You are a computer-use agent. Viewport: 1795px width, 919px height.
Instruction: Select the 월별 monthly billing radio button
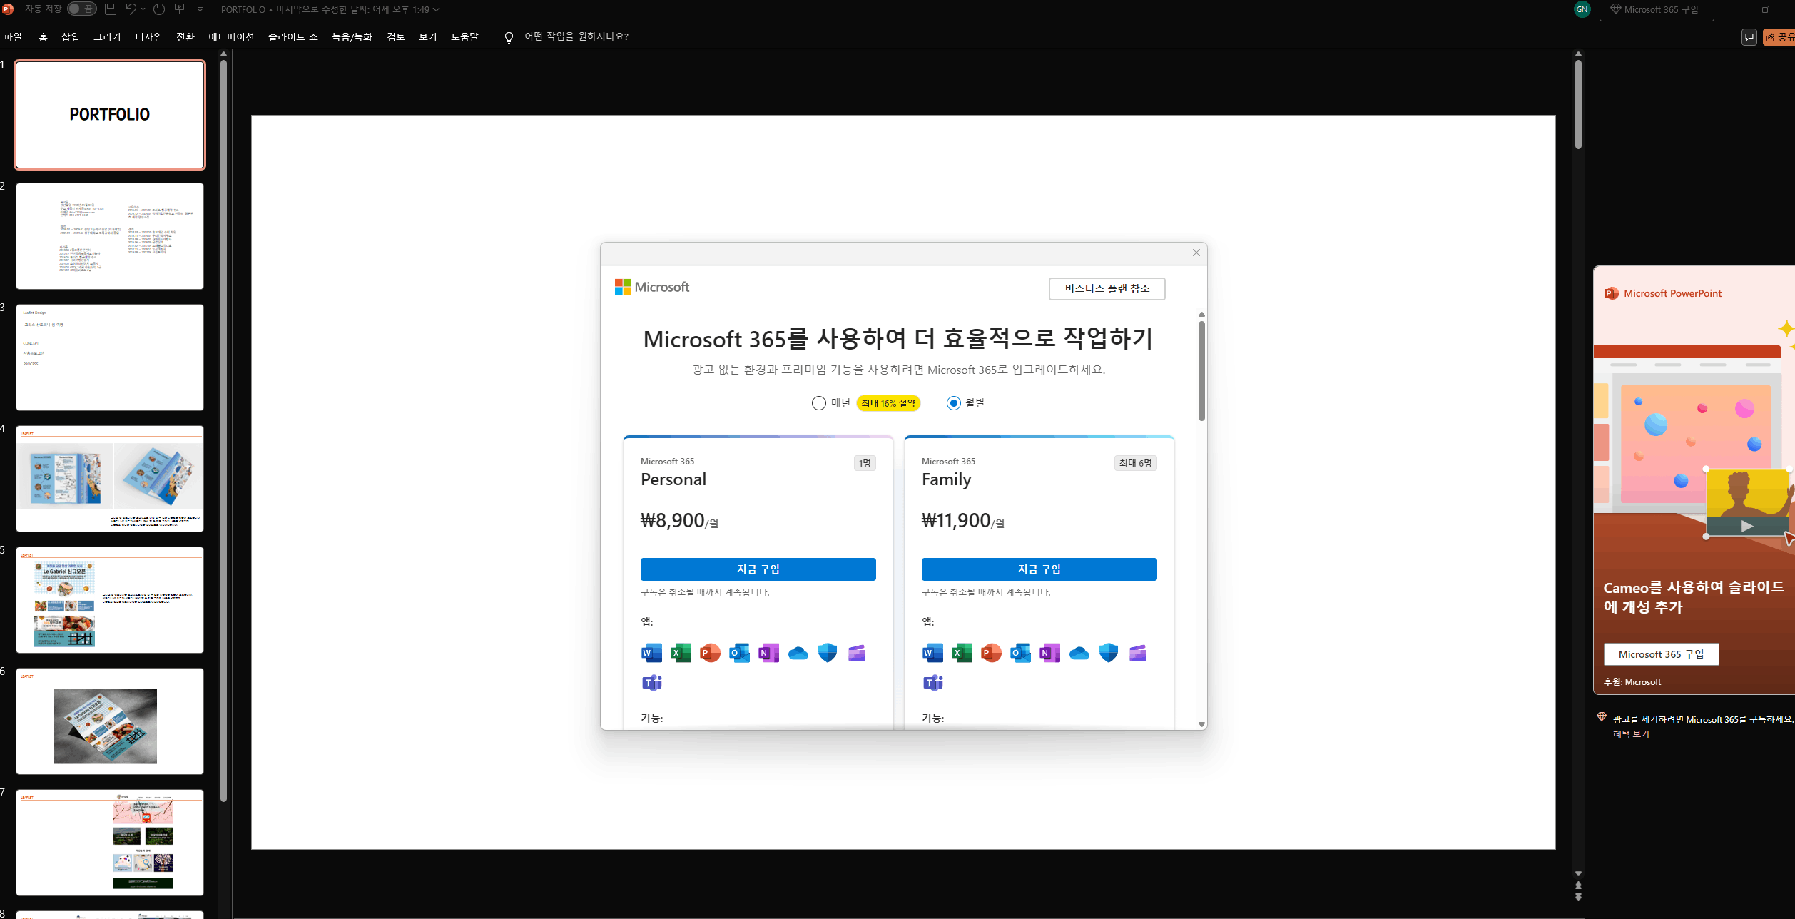pyautogui.click(x=954, y=403)
